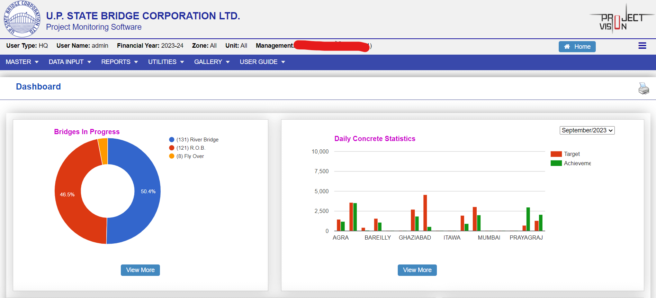Click View More under Daily Concrete Statistics
Image resolution: width=656 pixels, height=298 pixels.
pyautogui.click(x=417, y=270)
